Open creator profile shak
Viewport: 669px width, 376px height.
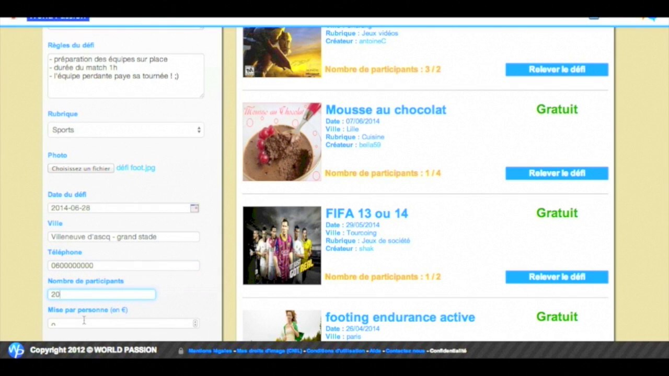point(366,249)
